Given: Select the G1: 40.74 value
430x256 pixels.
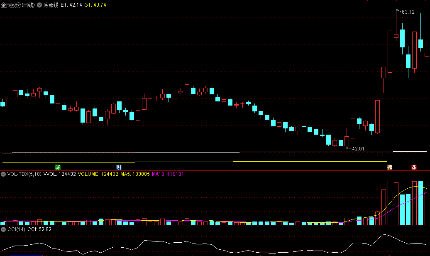Looking at the screenshot, I should [x=95, y=5].
